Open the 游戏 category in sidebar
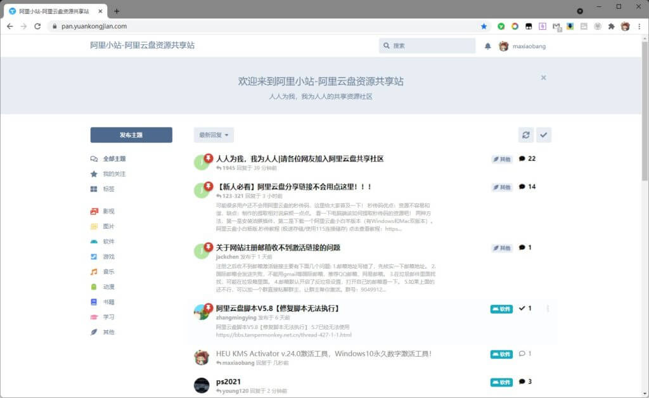 [108, 257]
